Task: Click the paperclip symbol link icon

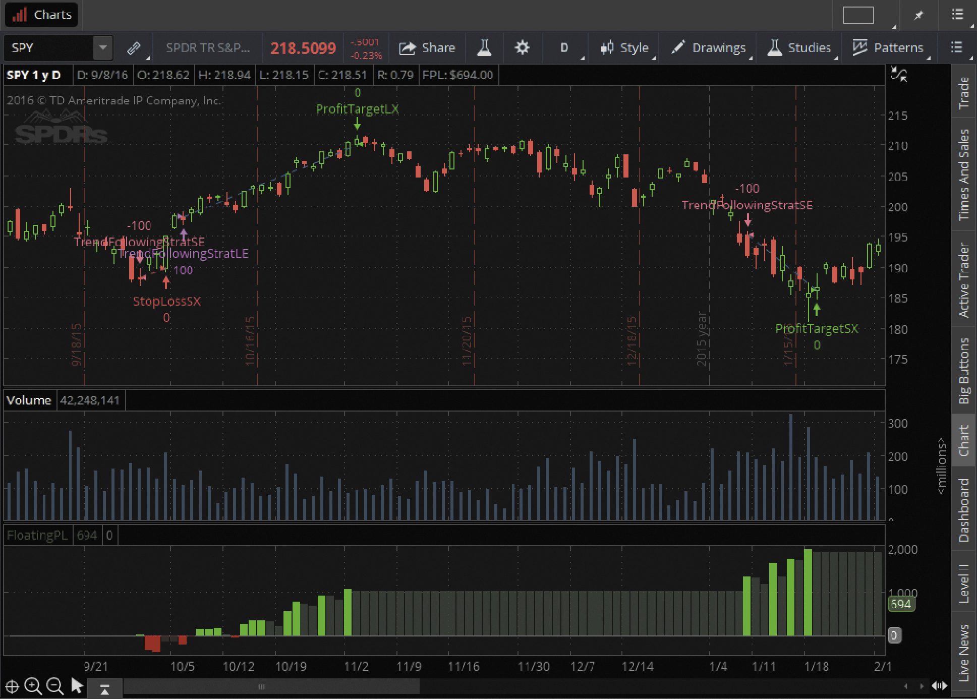Action: click(x=133, y=48)
